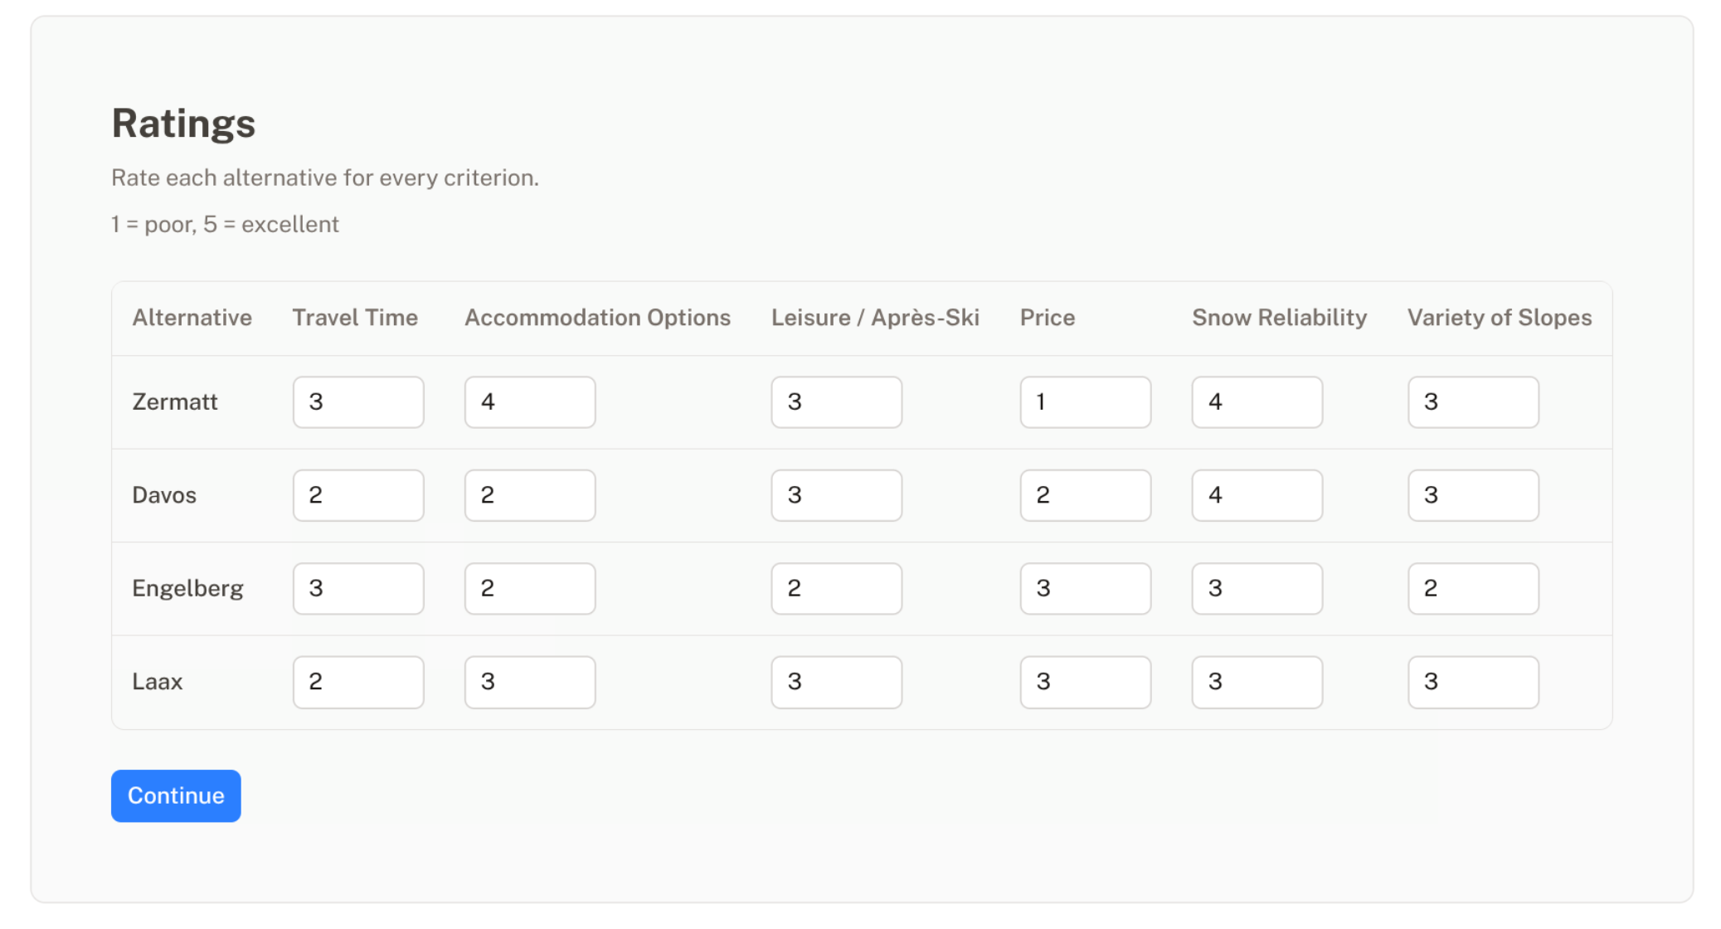Click the Price column header

(x=1047, y=318)
